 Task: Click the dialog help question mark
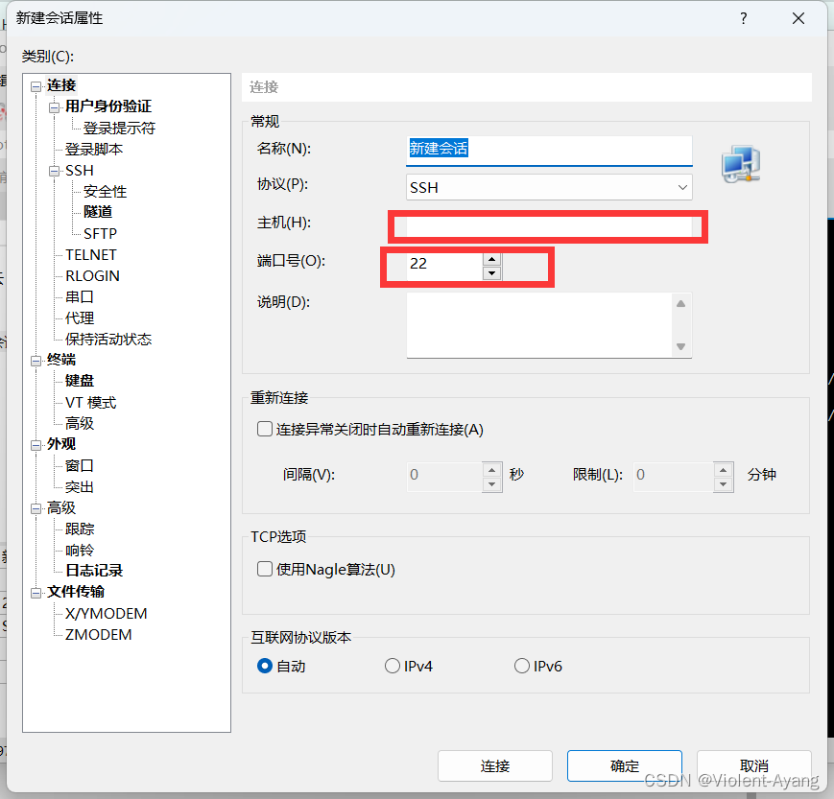[x=742, y=18]
